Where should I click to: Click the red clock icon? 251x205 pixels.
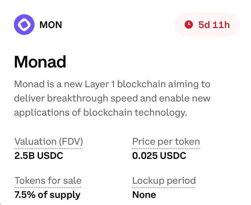(188, 25)
